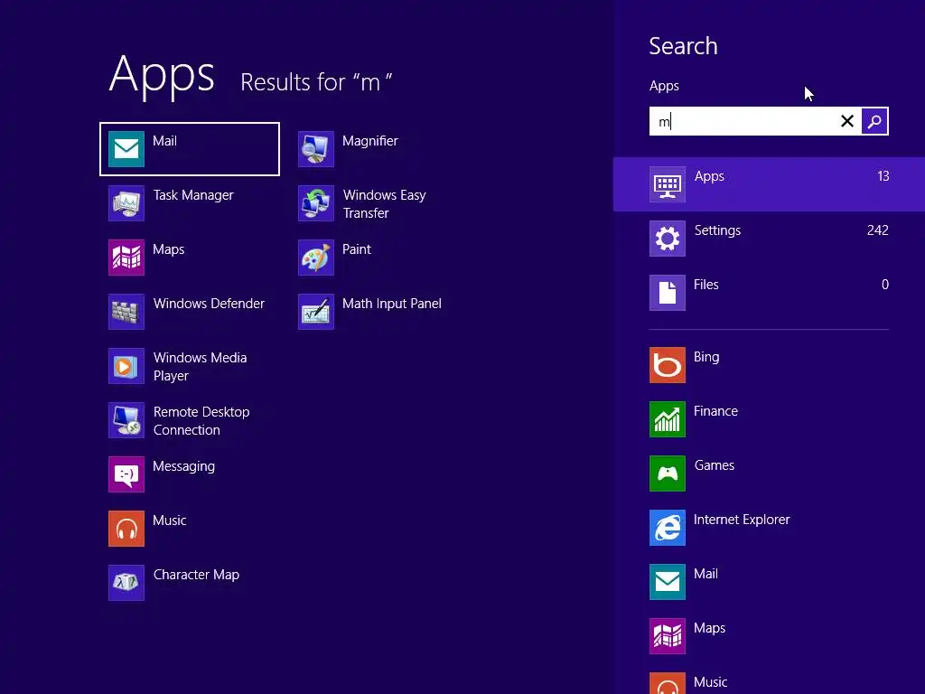Filter results by Settings label
This screenshot has height=694, width=925.
point(717,230)
